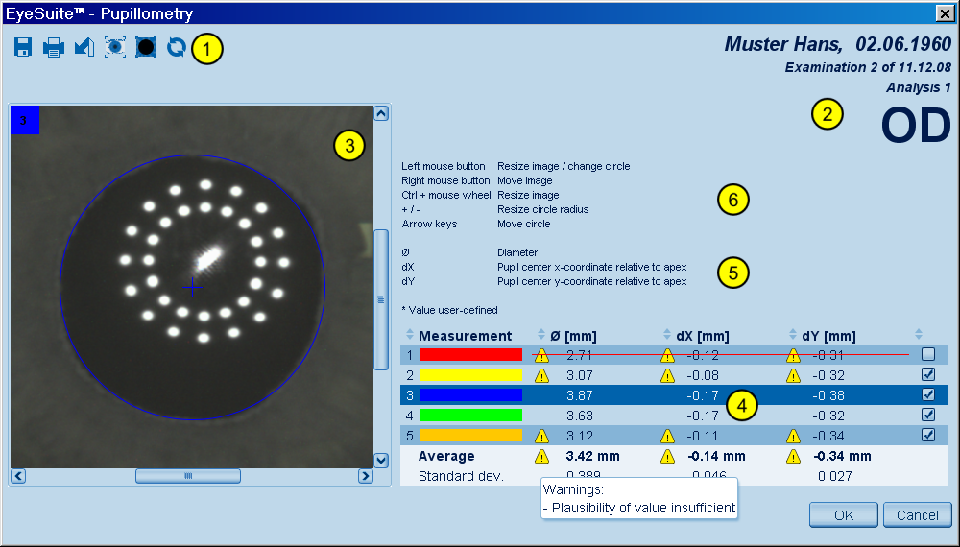The width and height of the screenshot is (960, 547).
Task: Uncheck the checkbox for measurement 2
Action: (x=927, y=374)
